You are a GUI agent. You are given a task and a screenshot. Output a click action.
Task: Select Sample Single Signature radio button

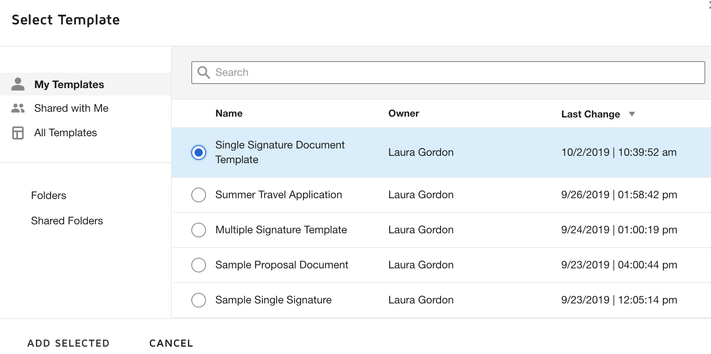coord(199,300)
